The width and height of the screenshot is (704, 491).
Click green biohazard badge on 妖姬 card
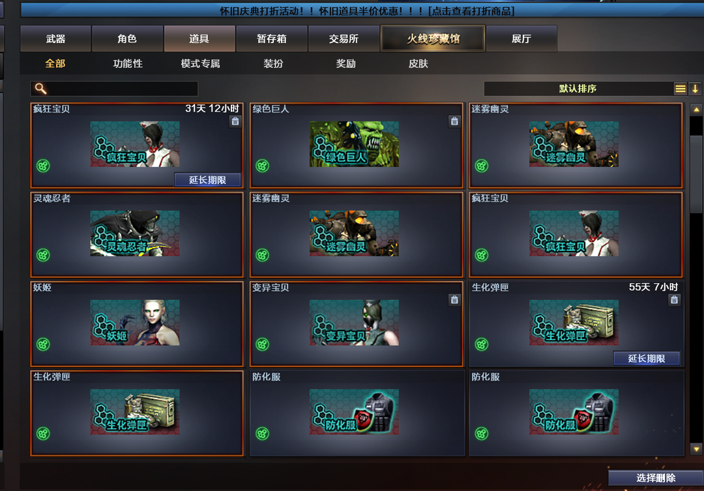[x=43, y=344]
